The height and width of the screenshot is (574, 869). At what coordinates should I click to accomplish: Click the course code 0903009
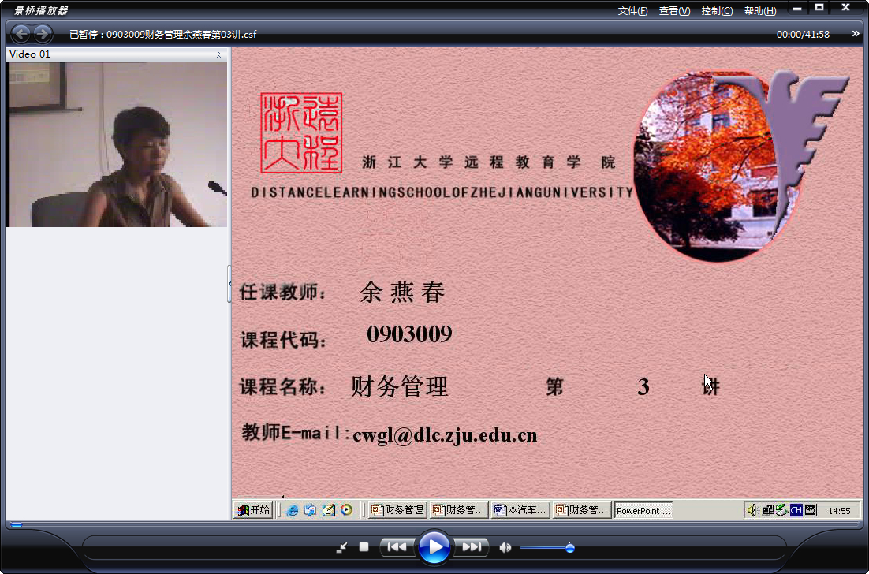pyautogui.click(x=409, y=334)
